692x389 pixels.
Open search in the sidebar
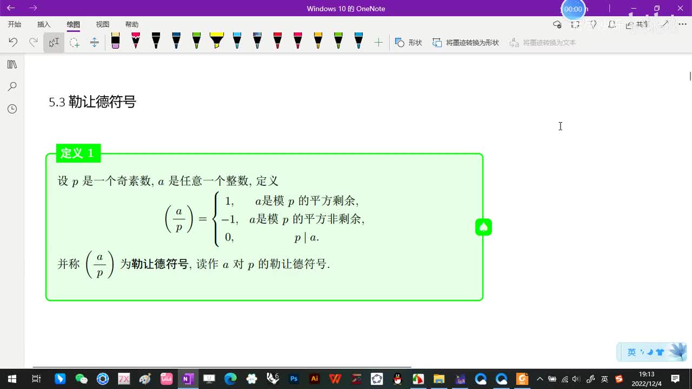(x=12, y=86)
